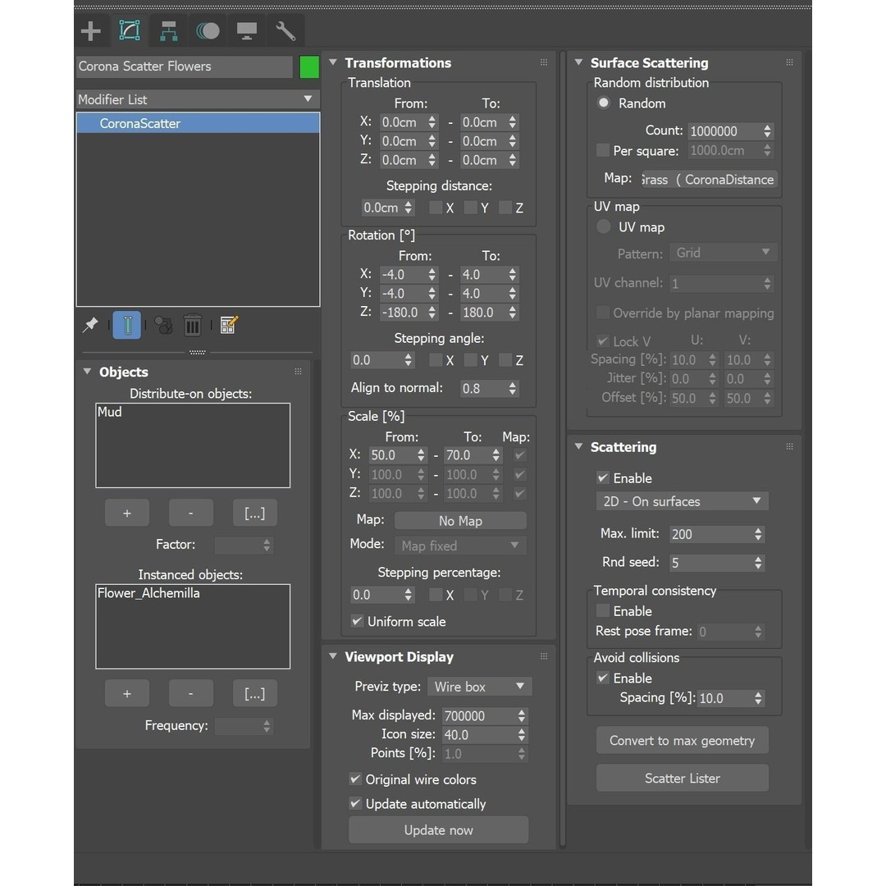Collapse the Viewport Display rollout
886x886 pixels.
click(x=333, y=656)
